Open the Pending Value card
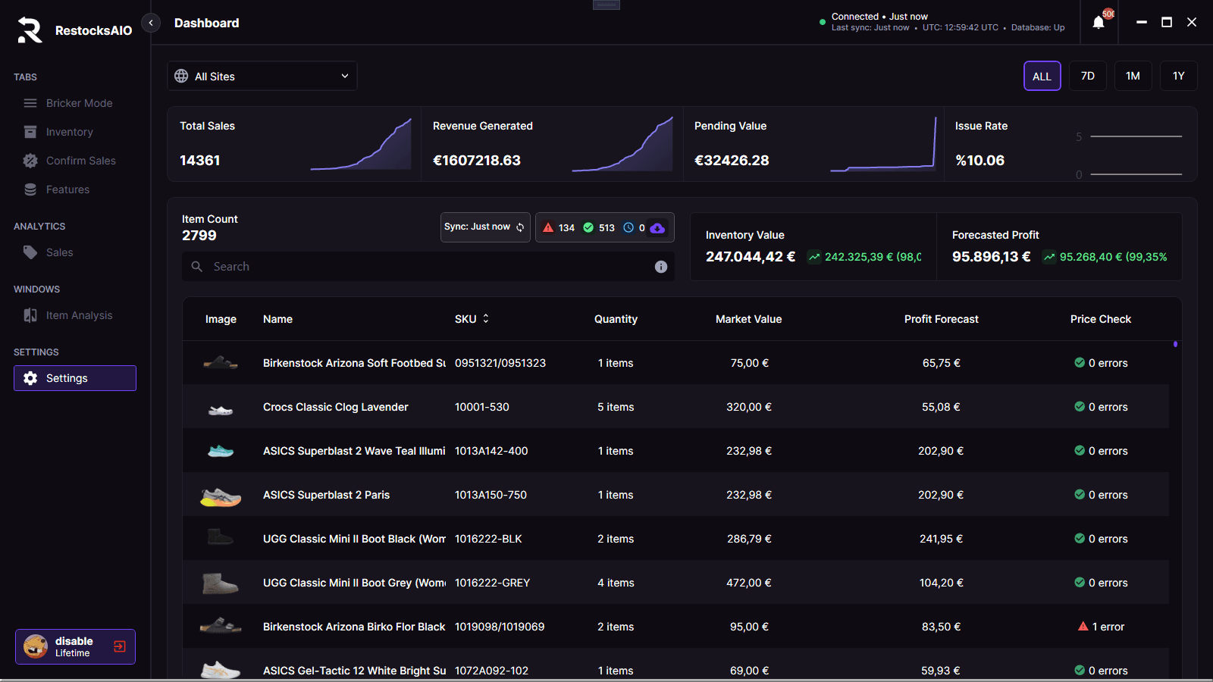The width and height of the screenshot is (1213, 682). coord(813,144)
